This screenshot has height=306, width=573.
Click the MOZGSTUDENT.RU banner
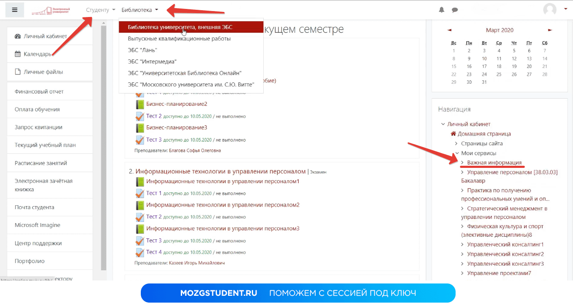(298, 293)
